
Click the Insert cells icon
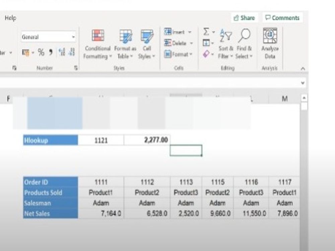[168, 31]
